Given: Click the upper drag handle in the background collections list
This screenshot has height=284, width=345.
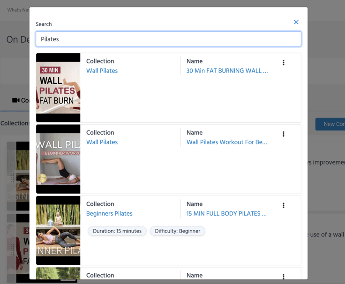Looking at the screenshot, I should pos(12,177).
